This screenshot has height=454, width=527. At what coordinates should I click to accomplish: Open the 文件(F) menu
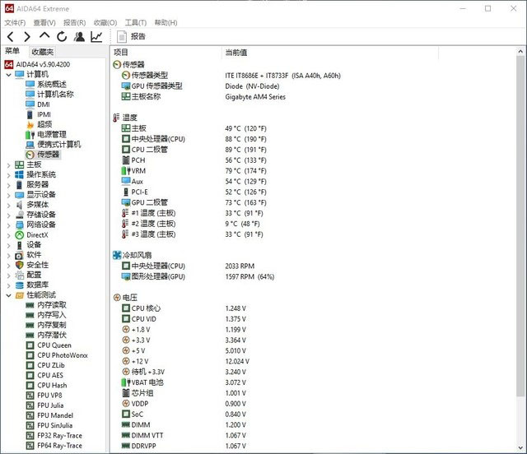(15, 22)
